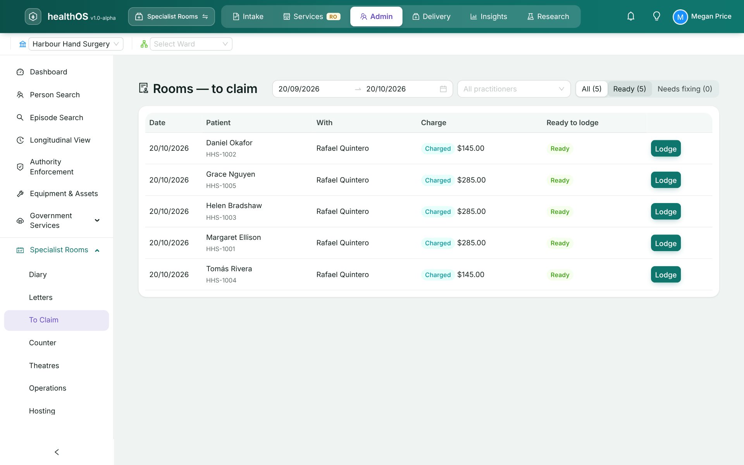Expand Government Services submenu chevron
The height and width of the screenshot is (465, 744).
[x=97, y=220]
